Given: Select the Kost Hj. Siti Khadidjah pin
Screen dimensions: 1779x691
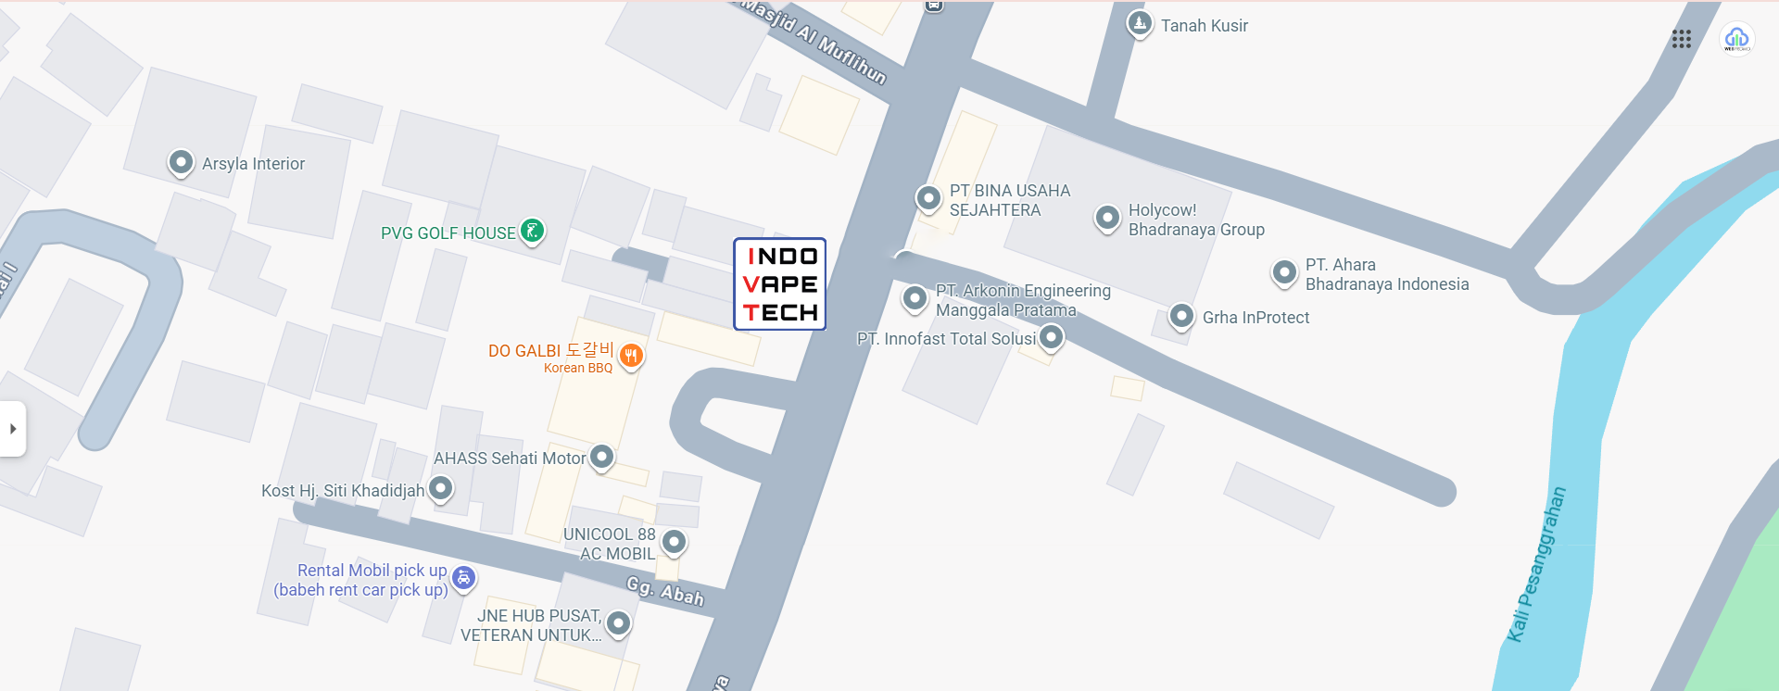Looking at the screenshot, I should [x=441, y=488].
